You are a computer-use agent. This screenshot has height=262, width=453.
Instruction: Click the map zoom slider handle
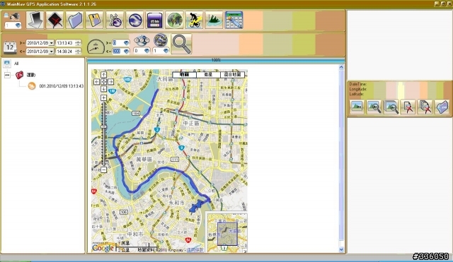pos(103,127)
